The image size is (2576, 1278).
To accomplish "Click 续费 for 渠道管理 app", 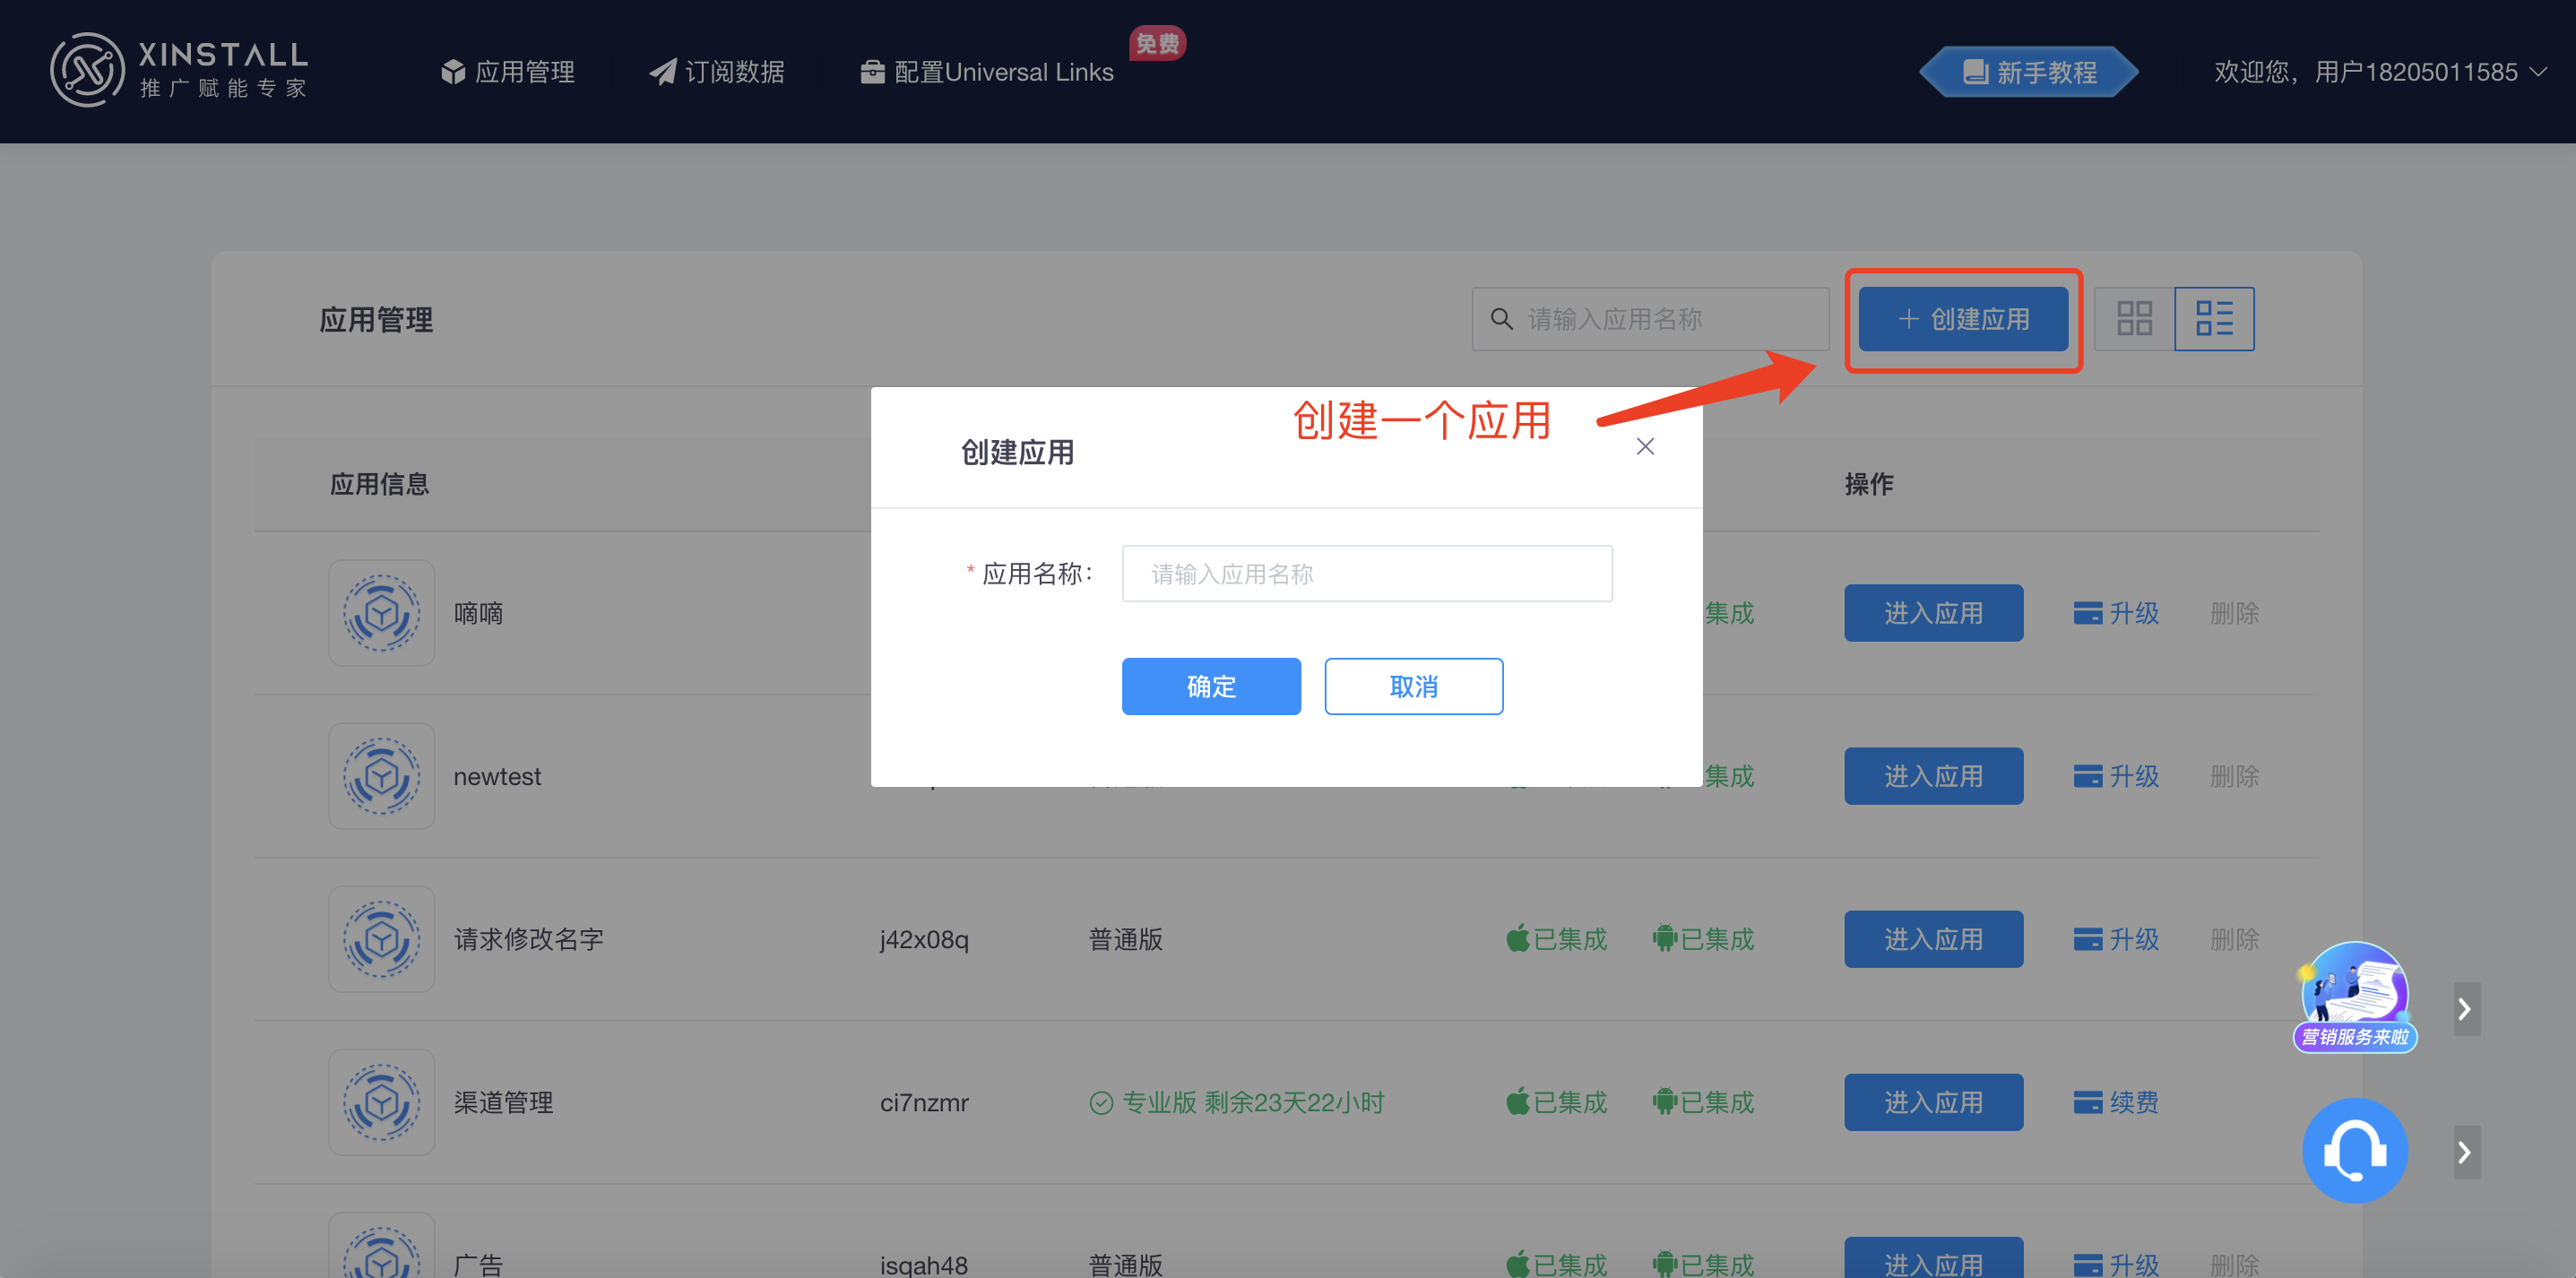I will tap(2116, 1102).
